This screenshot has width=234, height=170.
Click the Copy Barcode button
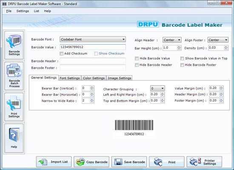91,162
